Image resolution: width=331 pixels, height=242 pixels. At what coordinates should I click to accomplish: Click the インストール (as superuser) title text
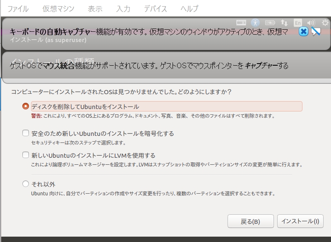(48, 40)
